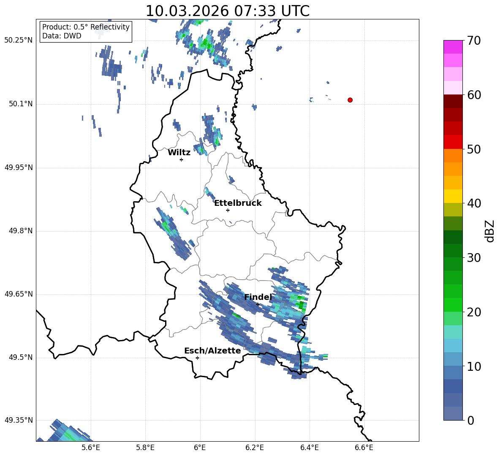
Task: Click colorbar tick label 30
Action: (x=473, y=258)
